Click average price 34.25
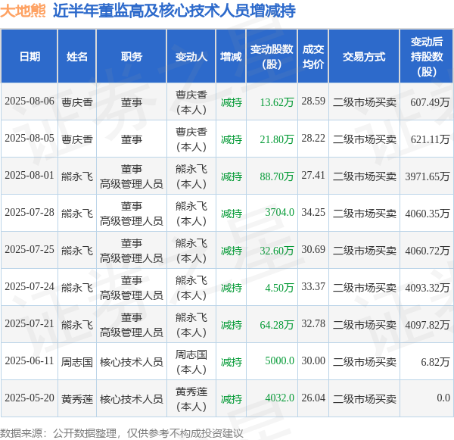Image resolution: width=454 pixels, height=440 pixels. point(313,213)
